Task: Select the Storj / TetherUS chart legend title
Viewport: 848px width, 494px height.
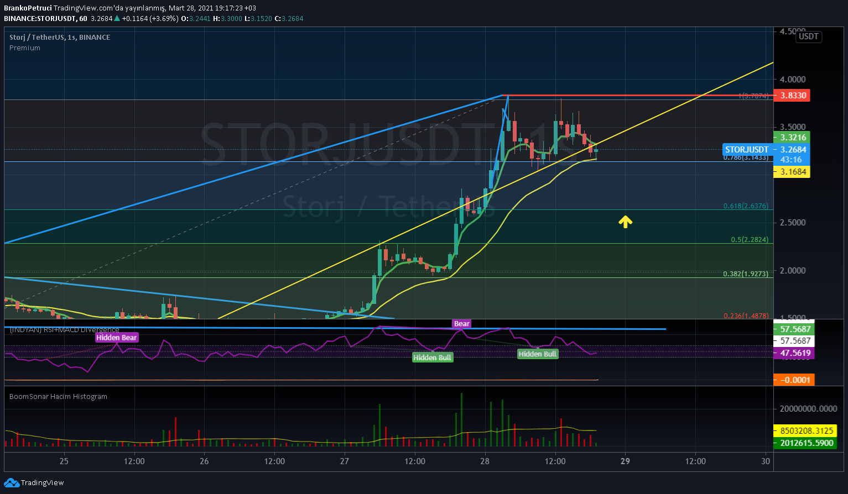Action: click(x=60, y=37)
